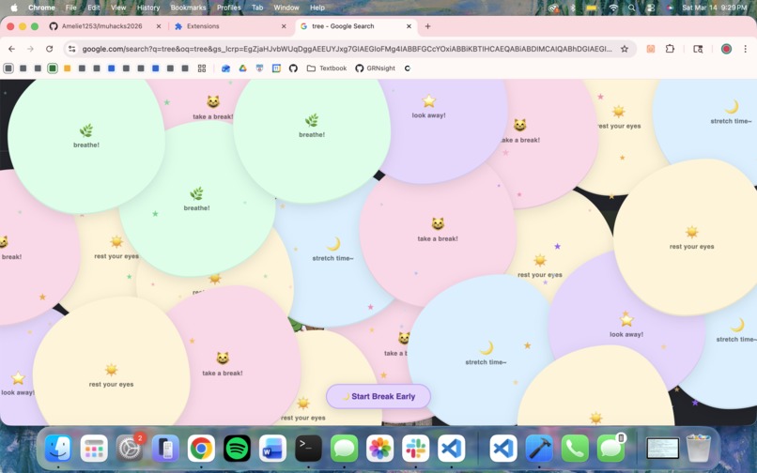Screen dimensions: 757x473
Task: Open the Extensions puzzle piece menu
Action: pyautogui.click(x=670, y=49)
